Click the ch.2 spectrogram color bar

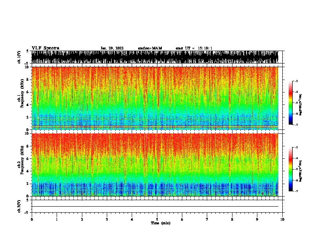coord(290,169)
